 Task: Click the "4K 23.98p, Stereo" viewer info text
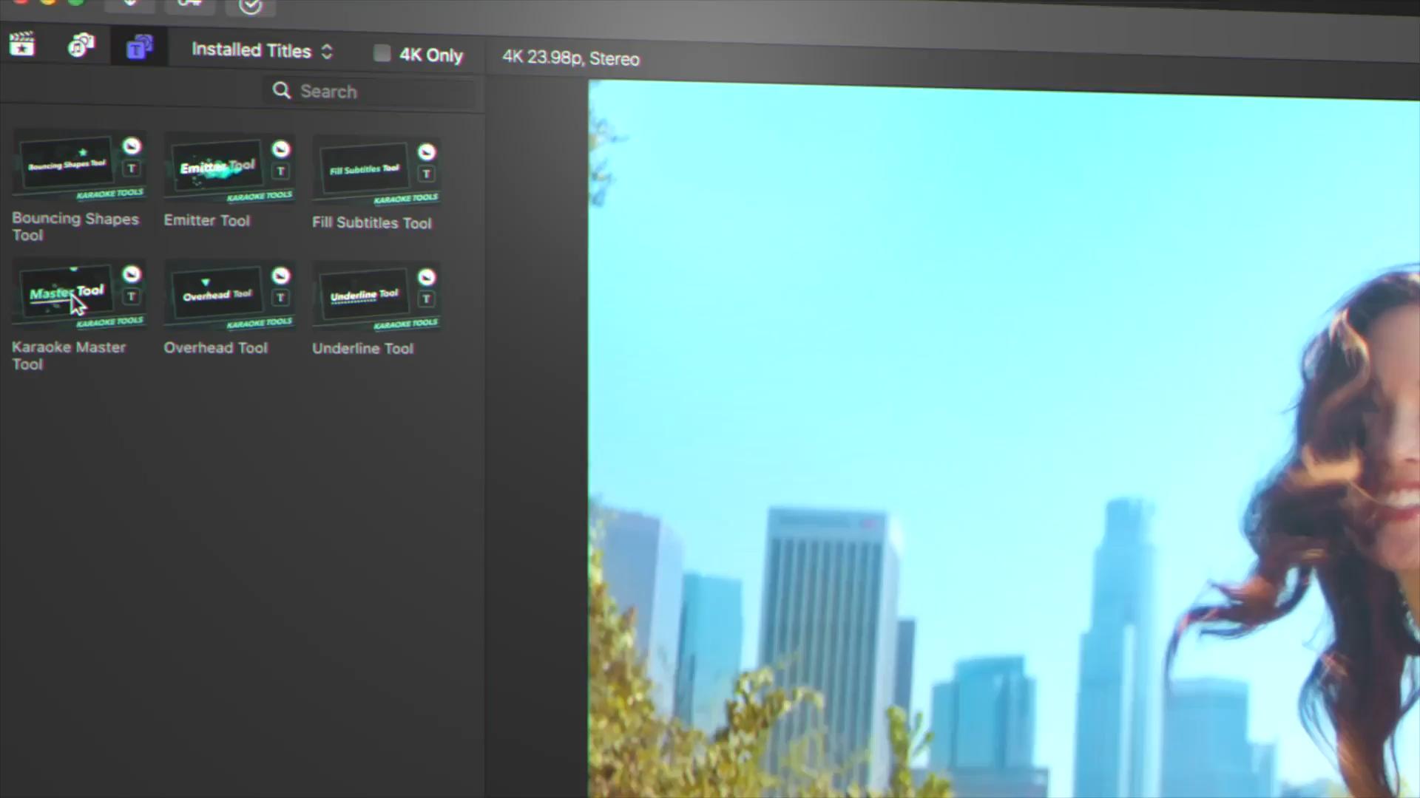(571, 58)
